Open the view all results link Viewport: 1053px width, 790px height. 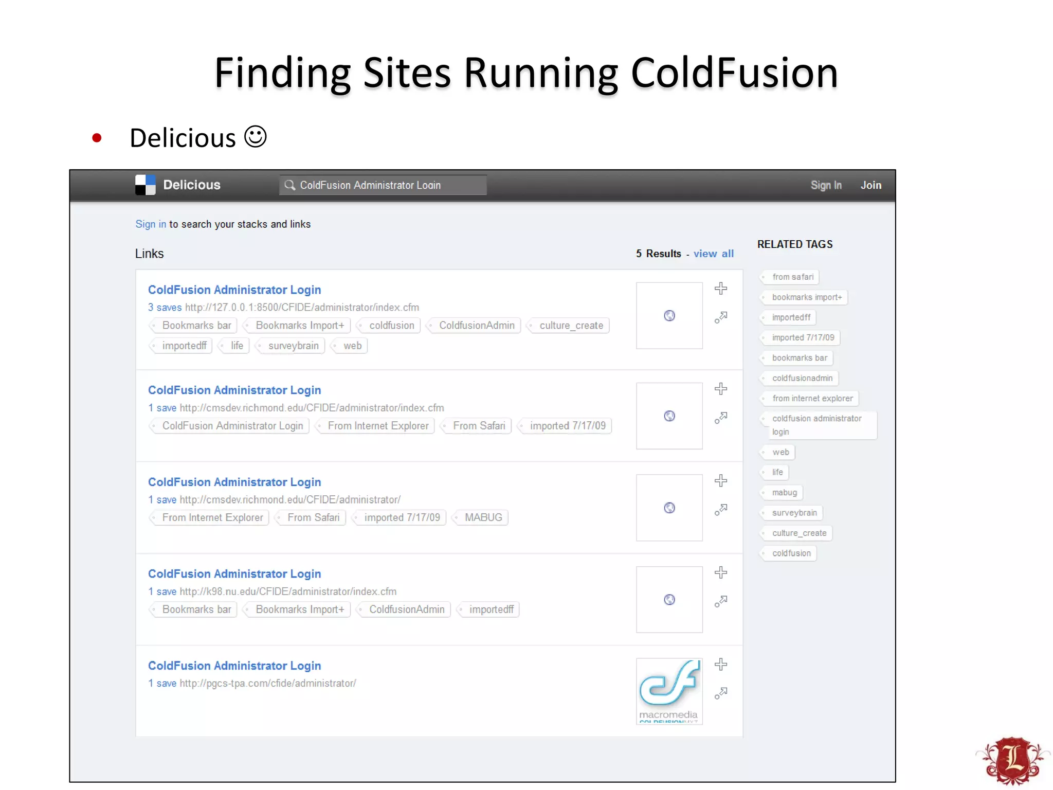coord(714,254)
